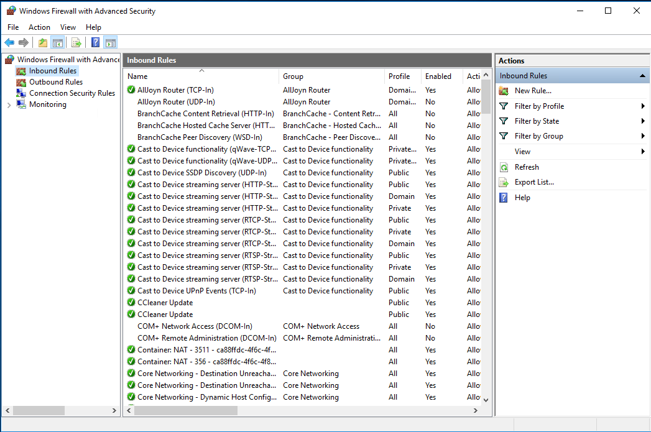
Task: Click Export List... in Actions pane
Action: tap(533, 182)
